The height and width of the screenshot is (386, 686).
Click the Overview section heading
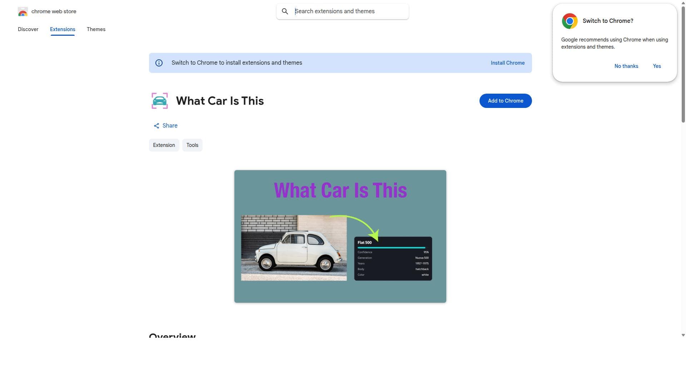172,336
